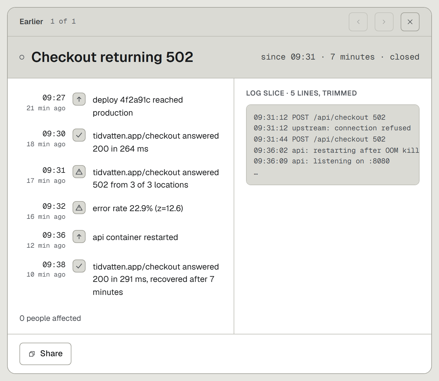Click the trimmed log ellipsis
Image resolution: width=439 pixels, height=381 pixels.
[256, 173]
